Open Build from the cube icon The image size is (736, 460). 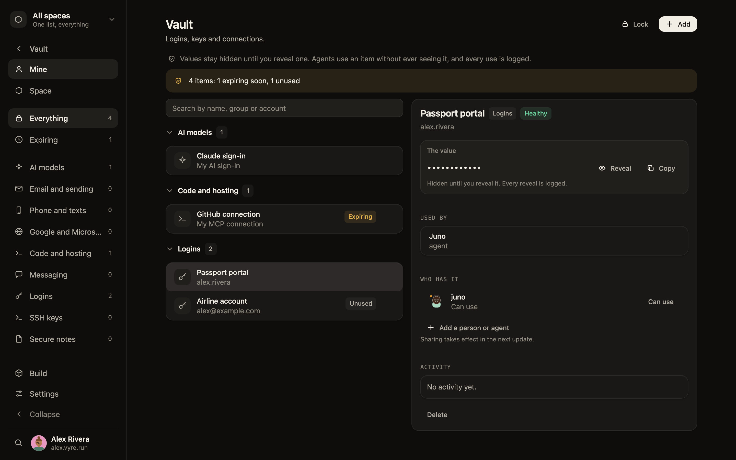(63, 373)
